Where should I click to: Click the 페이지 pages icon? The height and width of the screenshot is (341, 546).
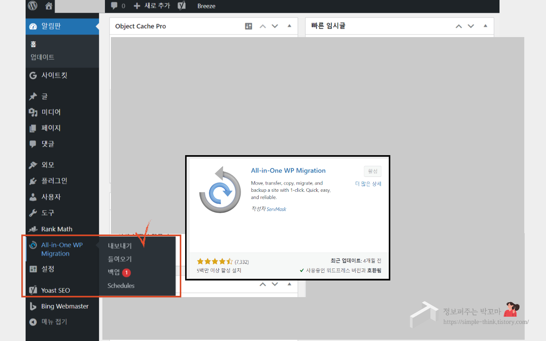(x=33, y=128)
